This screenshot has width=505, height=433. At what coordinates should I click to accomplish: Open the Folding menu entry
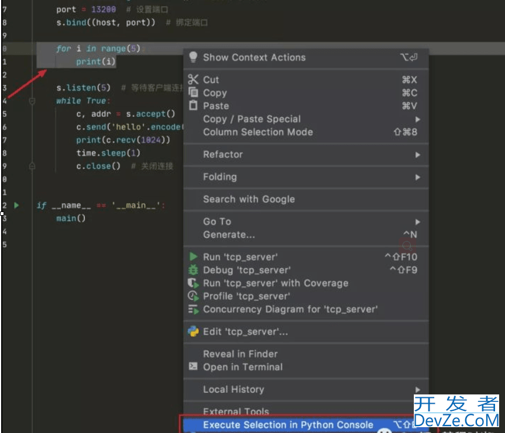click(x=306, y=177)
